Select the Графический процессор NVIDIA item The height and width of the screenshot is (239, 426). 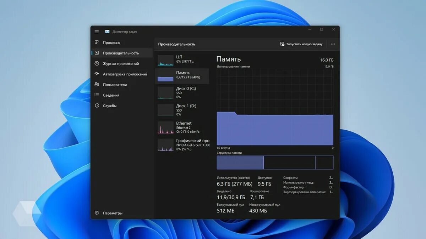pyautogui.click(x=182, y=145)
